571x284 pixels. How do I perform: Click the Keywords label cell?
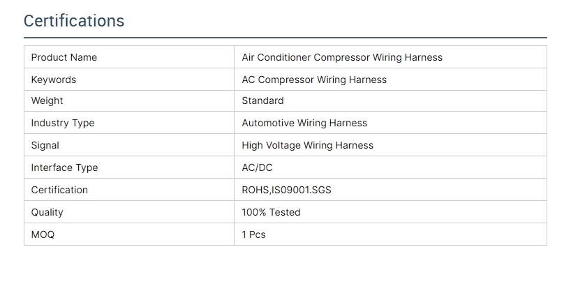tap(54, 80)
